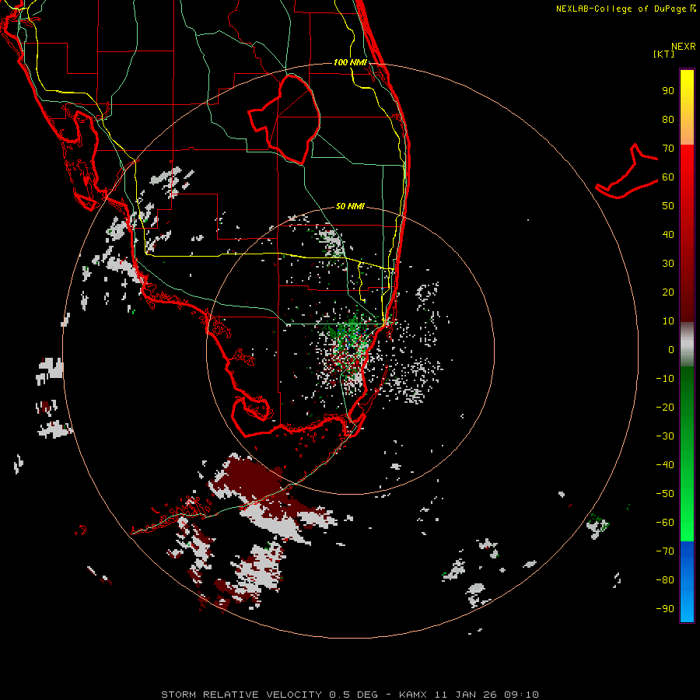This screenshot has width=700, height=700.
Task: Click the -80 value on the velocity scale
Action: point(665,580)
